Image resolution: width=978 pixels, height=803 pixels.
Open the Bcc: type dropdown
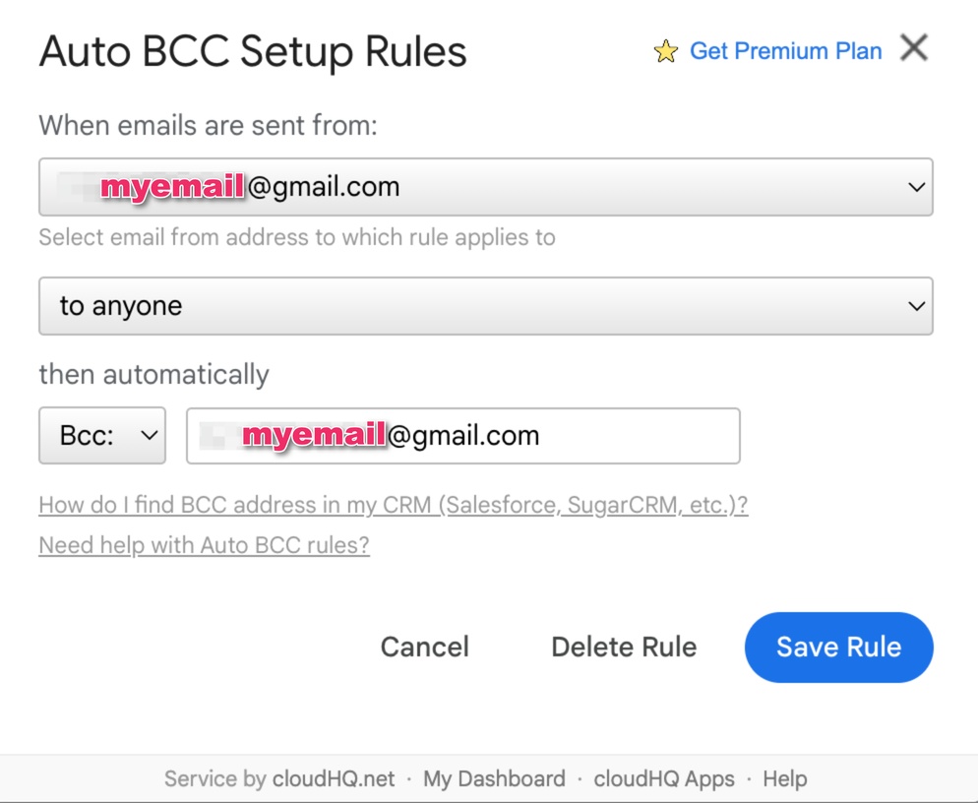102,436
